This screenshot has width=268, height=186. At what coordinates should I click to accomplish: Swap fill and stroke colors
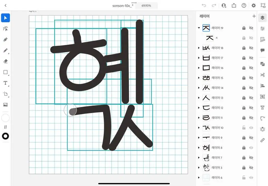click(x=6, y=127)
